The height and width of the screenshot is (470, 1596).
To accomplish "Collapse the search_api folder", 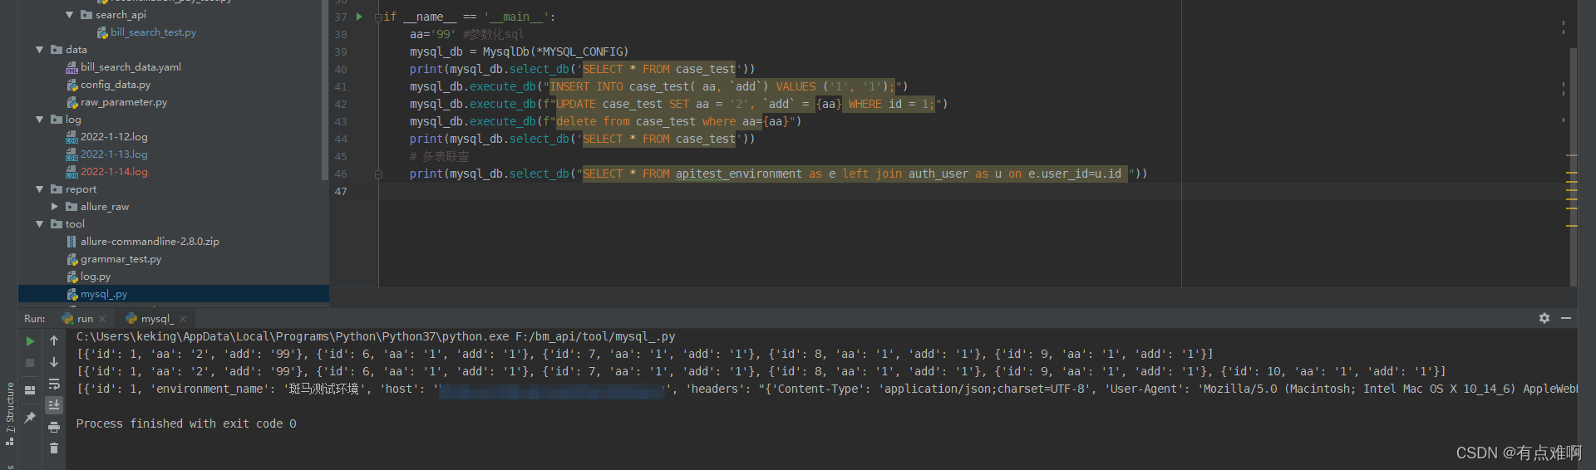I will (70, 15).
